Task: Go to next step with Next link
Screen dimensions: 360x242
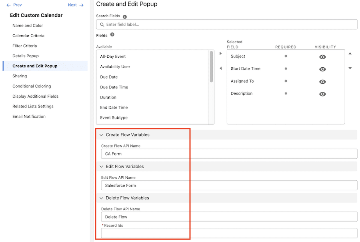Action: coord(76,5)
